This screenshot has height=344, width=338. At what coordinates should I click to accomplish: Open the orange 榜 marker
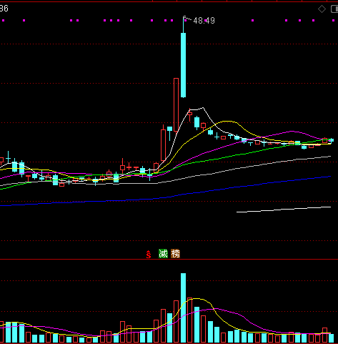click(x=175, y=254)
